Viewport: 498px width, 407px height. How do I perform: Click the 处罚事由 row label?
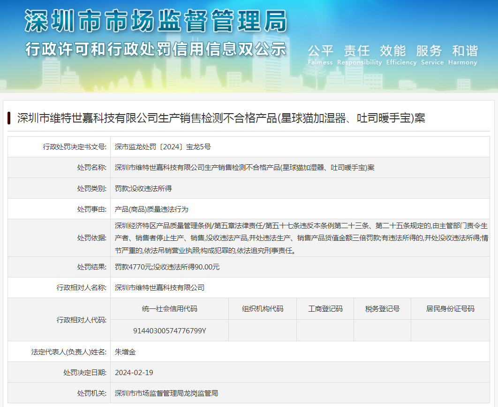pos(91,209)
